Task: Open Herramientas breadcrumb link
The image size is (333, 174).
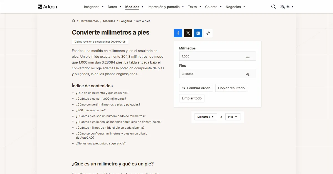Action: click(89, 21)
